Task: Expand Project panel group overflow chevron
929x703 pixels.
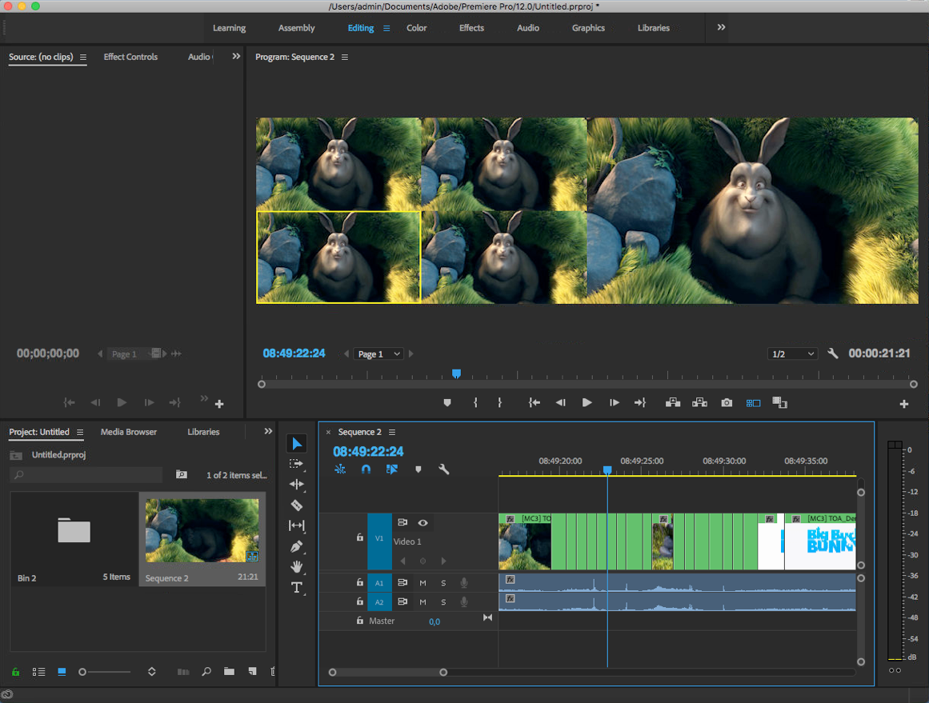Action: click(268, 431)
